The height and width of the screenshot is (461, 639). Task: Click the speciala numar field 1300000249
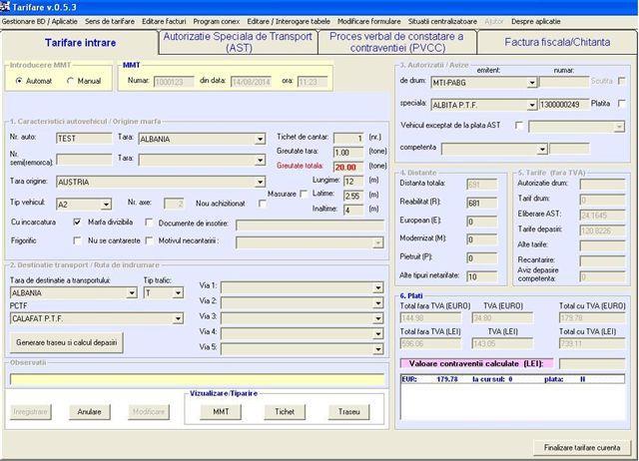pyautogui.click(x=564, y=105)
